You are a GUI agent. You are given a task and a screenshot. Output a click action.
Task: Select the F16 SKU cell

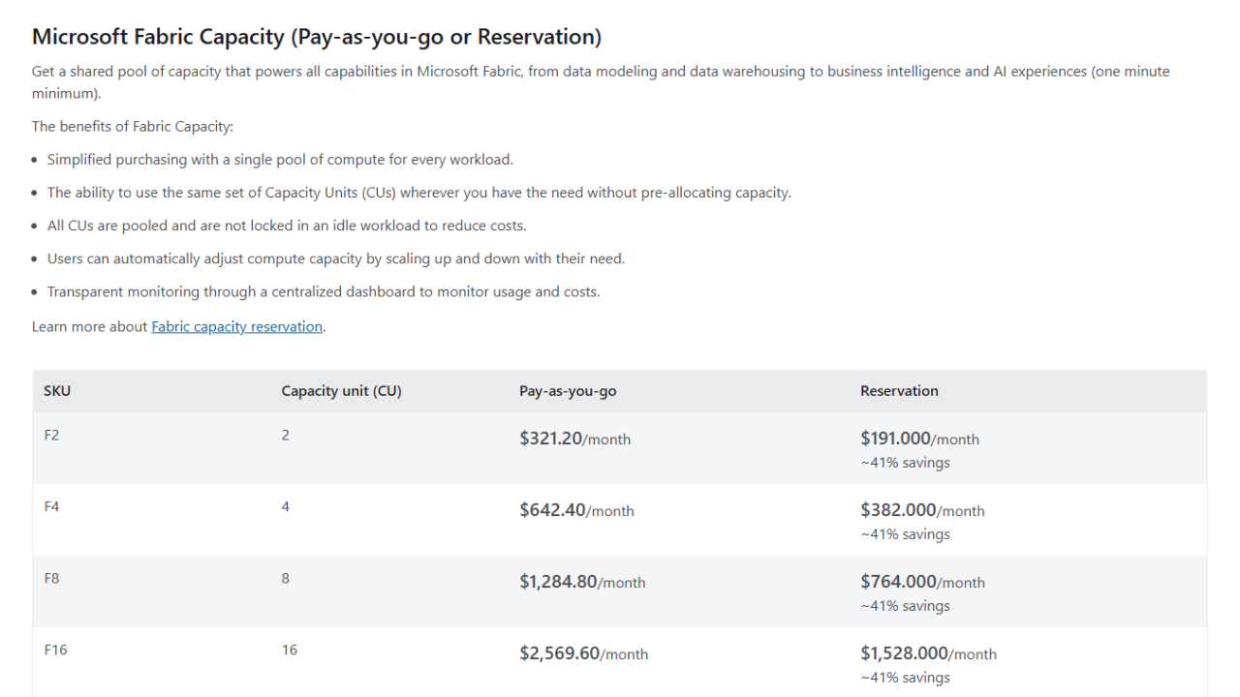pyautogui.click(x=55, y=651)
